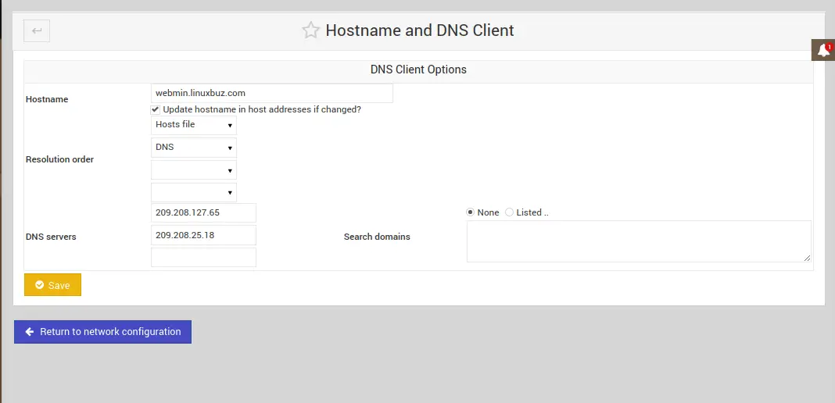835x403 pixels.
Task: Click the Hostname field label
Action: point(47,99)
